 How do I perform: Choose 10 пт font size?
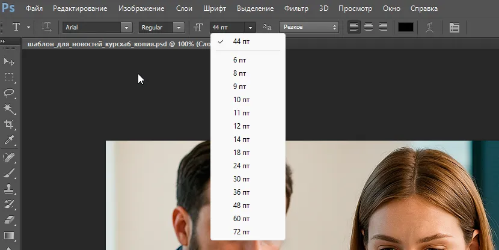248,100
